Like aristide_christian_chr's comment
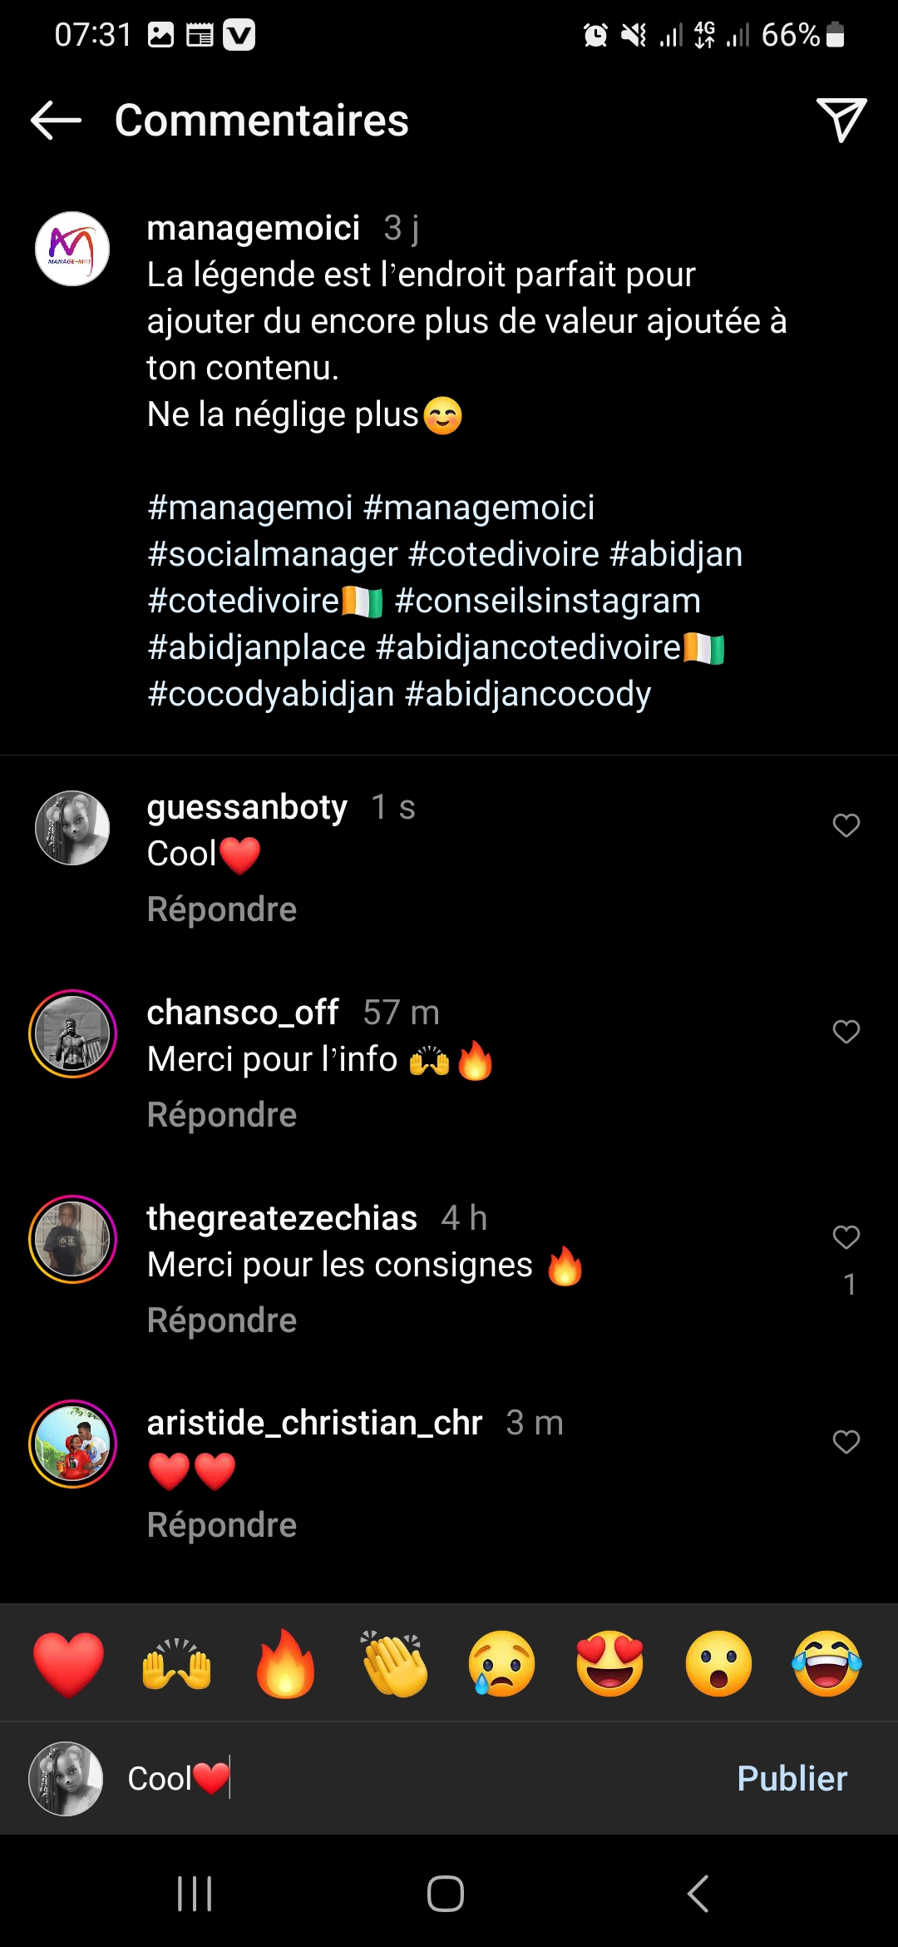This screenshot has width=898, height=1947. (846, 1442)
